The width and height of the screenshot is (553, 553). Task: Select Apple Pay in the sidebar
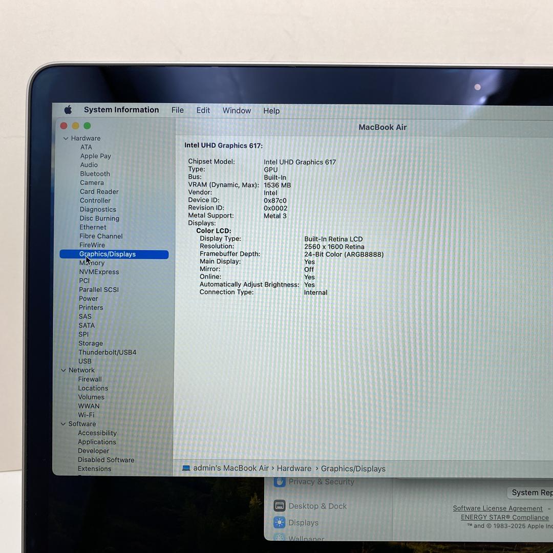(96, 156)
